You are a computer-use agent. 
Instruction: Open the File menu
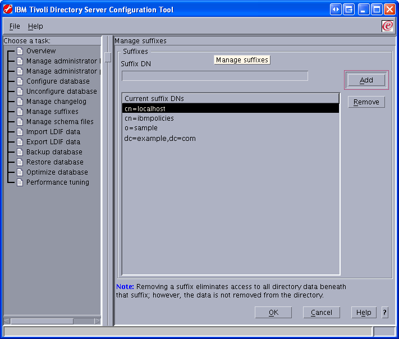pyautogui.click(x=15, y=26)
